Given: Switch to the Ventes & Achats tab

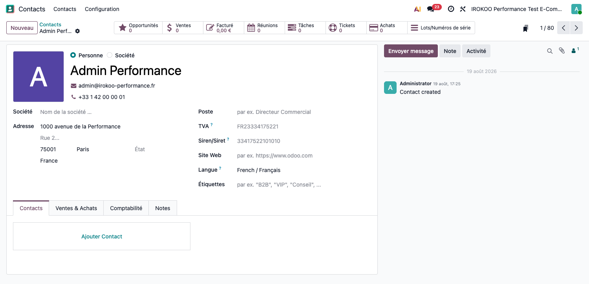Looking at the screenshot, I should 76,208.
